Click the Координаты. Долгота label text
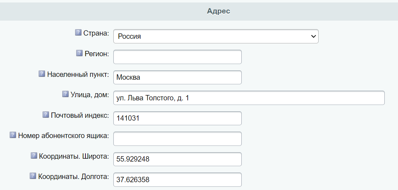Image resolution: width=398 pixels, height=190 pixels. click(x=73, y=176)
